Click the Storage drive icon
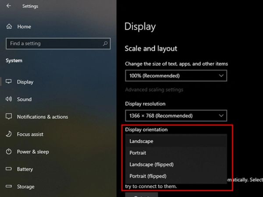The height and width of the screenshot is (197, 263). tap(9, 186)
